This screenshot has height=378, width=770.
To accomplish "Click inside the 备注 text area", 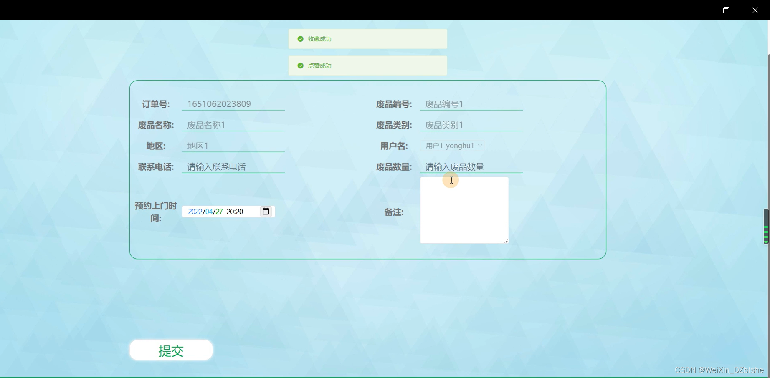I will [464, 210].
